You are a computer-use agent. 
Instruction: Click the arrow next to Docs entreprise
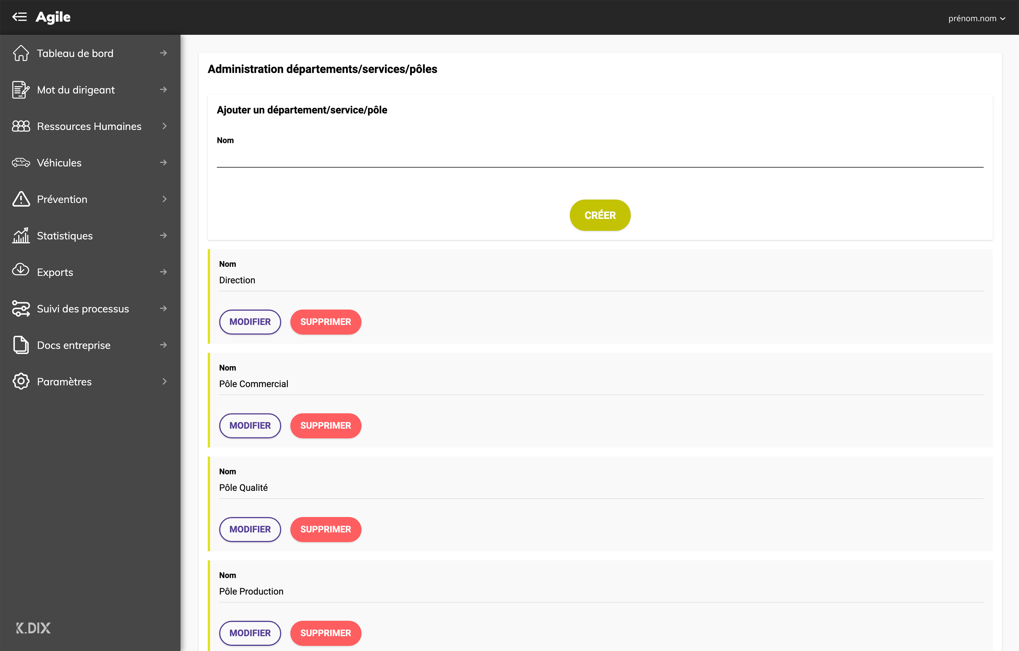(163, 345)
